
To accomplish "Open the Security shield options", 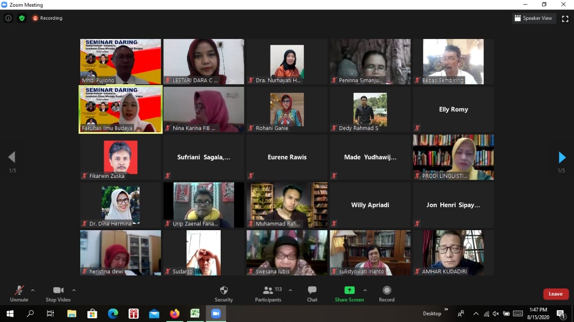I will [223, 294].
